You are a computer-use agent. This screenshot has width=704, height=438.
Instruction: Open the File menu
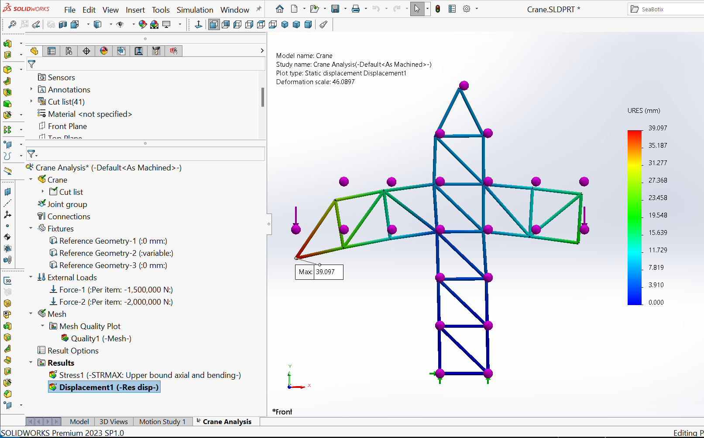tap(70, 10)
